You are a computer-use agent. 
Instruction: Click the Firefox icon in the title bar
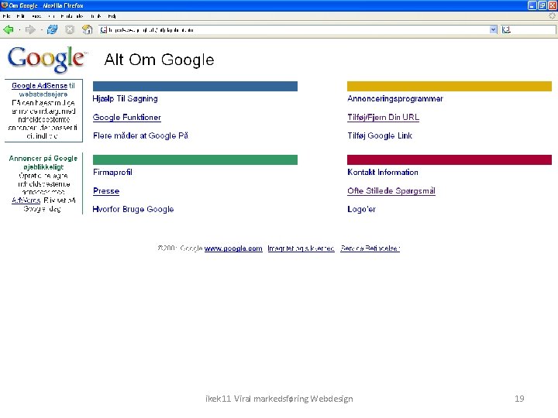click(x=5, y=5)
